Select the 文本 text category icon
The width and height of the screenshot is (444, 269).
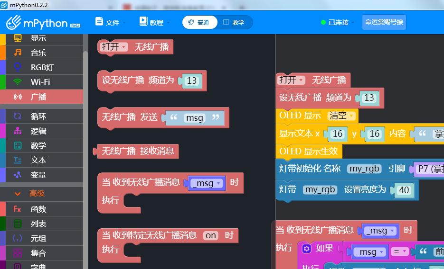click(x=18, y=160)
